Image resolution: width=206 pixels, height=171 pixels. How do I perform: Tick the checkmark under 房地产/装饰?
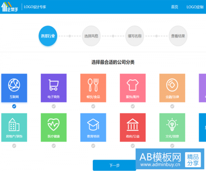[14, 146]
